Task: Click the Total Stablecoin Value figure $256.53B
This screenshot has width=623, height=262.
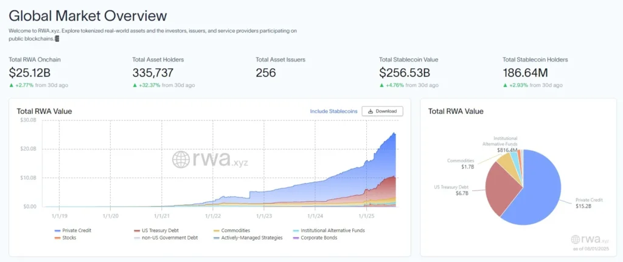Action: pos(410,73)
